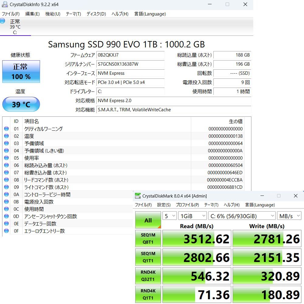This screenshot has height=304, width=304.
Task: Click power on count value 9 回
Action: click(x=232, y=82)
